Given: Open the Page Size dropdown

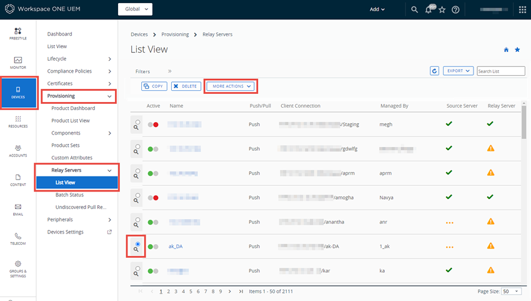Looking at the screenshot, I should tap(512, 292).
